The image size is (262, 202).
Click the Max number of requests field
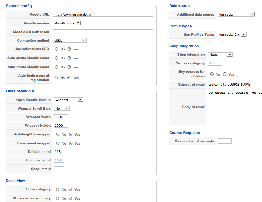point(225,141)
